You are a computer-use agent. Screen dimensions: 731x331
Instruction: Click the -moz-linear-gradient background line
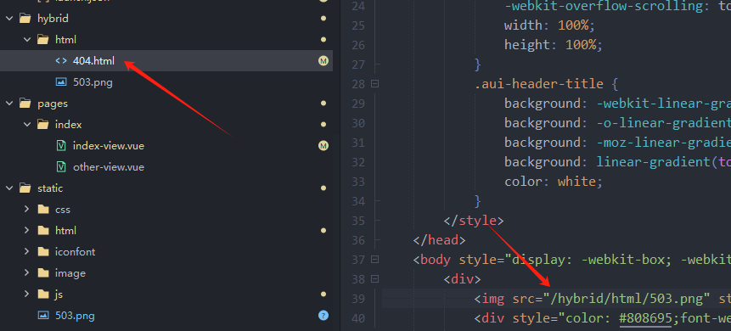tap(617, 143)
